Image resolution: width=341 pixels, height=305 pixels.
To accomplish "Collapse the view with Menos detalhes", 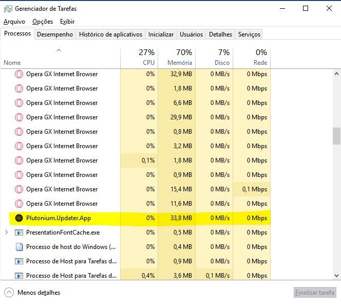I will 32,293.
